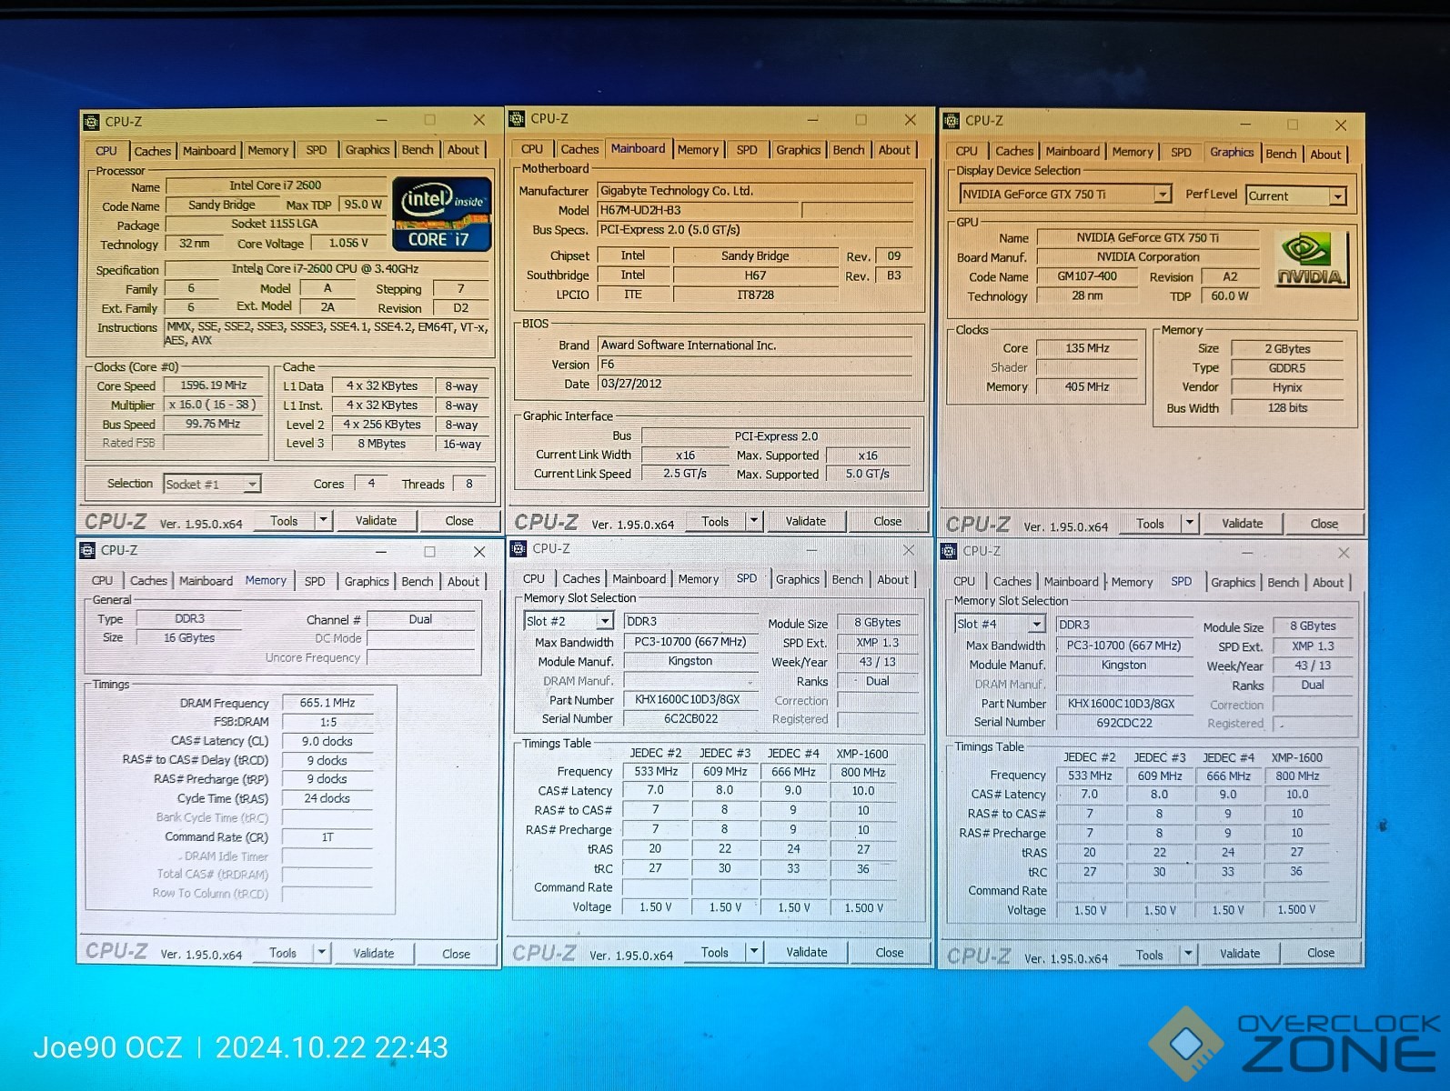The height and width of the screenshot is (1091, 1450).
Task: Click Validate in the Mainboard window
Action: (x=806, y=522)
